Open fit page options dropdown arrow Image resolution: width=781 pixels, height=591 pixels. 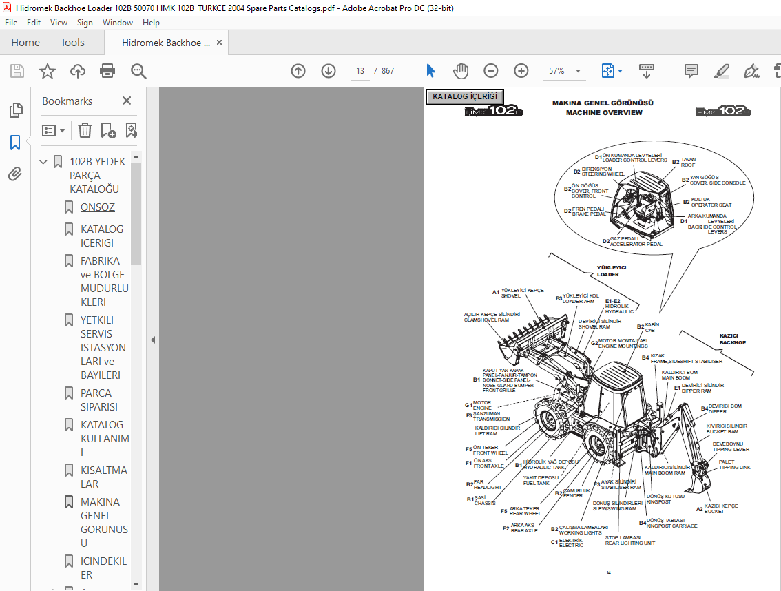(x=620, y=71)
